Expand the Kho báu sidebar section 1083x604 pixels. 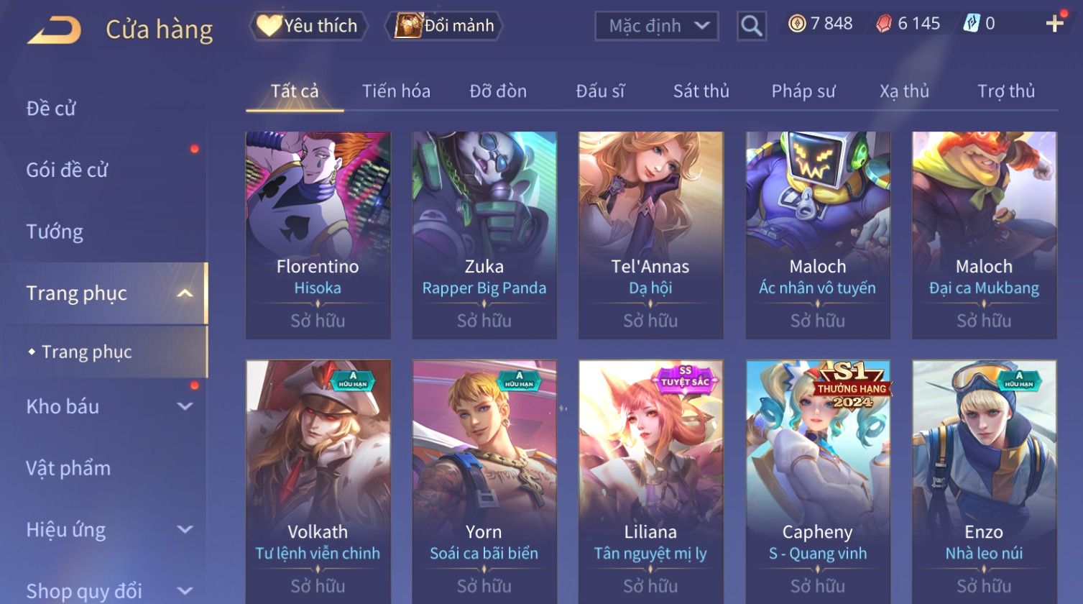click(x=185, y=406)
